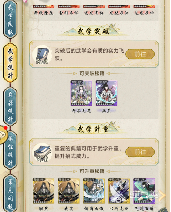Open the 武学获取 sidebar tab
Screen dimensions: 171x212
(10, 19)
